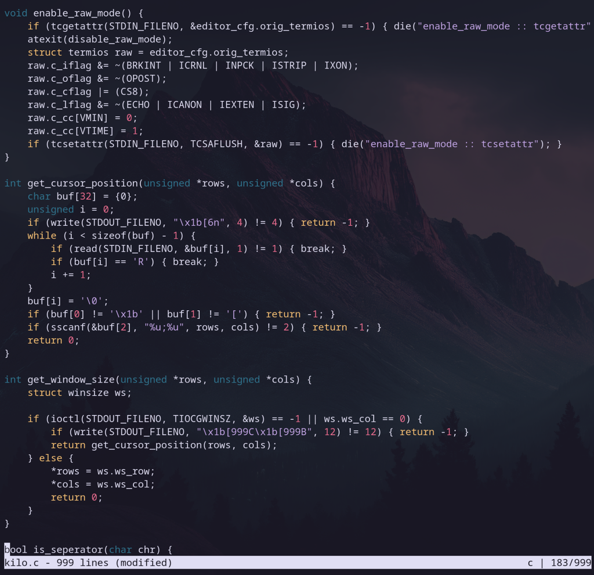Click the "struct termios raw" declaration line
Image resolution: width=594 pixels, height=575 pixels.
click(158, 52)
